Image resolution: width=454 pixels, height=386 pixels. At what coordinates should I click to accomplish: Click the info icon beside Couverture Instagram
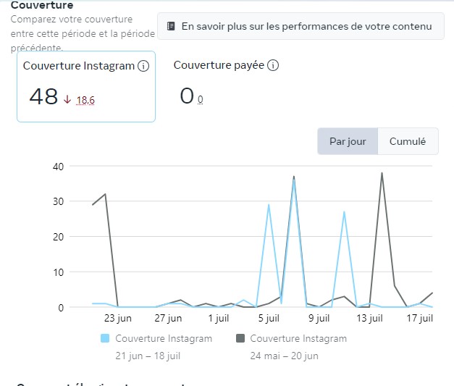143,66
